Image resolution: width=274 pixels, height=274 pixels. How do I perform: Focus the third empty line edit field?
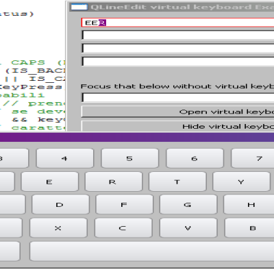pos(177,49)
